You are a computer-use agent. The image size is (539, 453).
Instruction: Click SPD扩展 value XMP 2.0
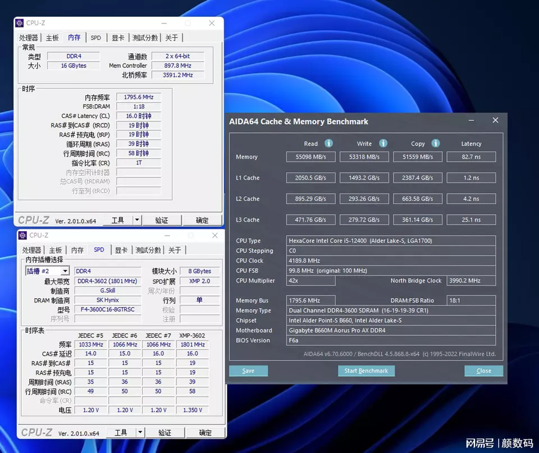pos(199,281)
